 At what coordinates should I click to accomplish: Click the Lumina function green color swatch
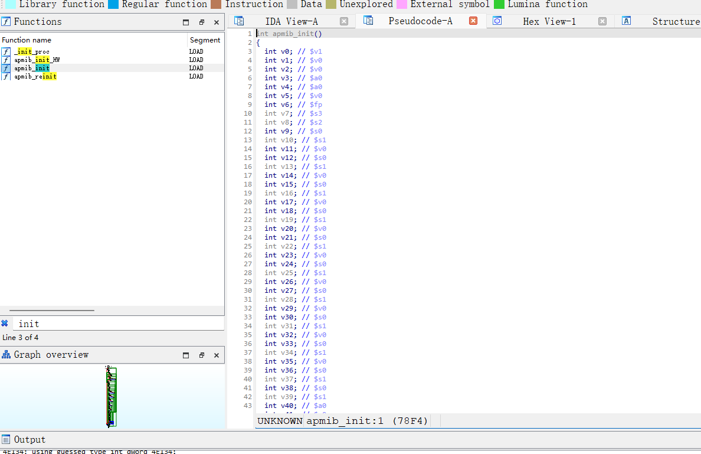(499, 4)
